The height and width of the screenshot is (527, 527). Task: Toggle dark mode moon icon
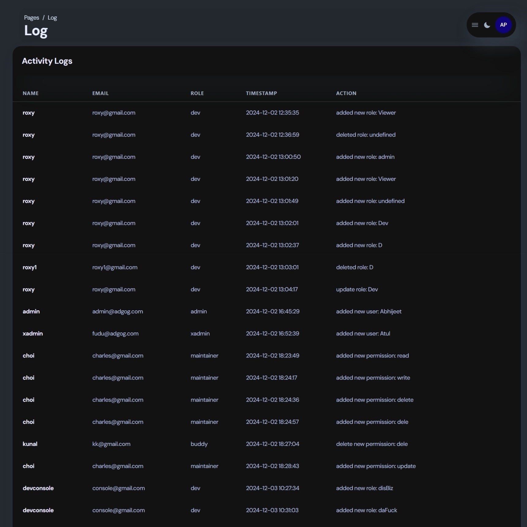[487, 25]
